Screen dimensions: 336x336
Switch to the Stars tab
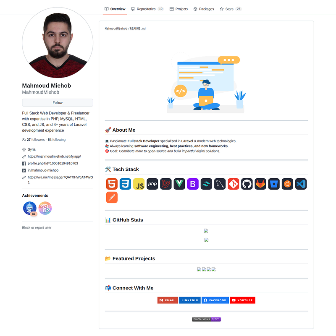(231, 9)
